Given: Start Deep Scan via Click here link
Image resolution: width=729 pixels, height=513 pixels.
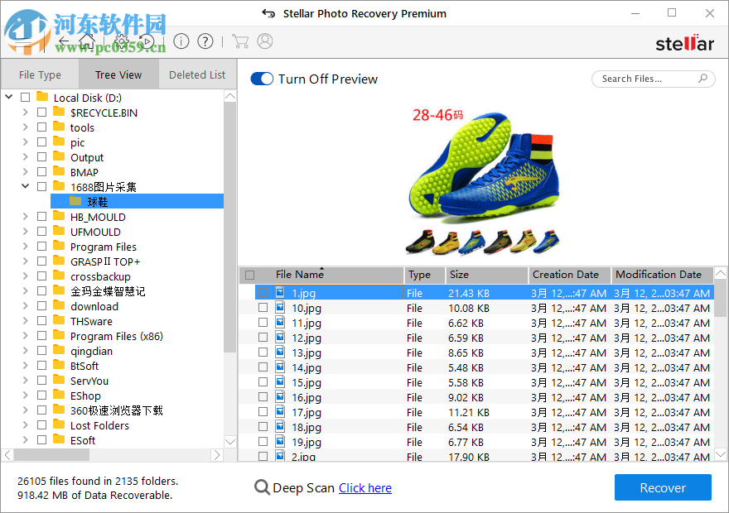Looking at the screenshot, I should 364,487.
